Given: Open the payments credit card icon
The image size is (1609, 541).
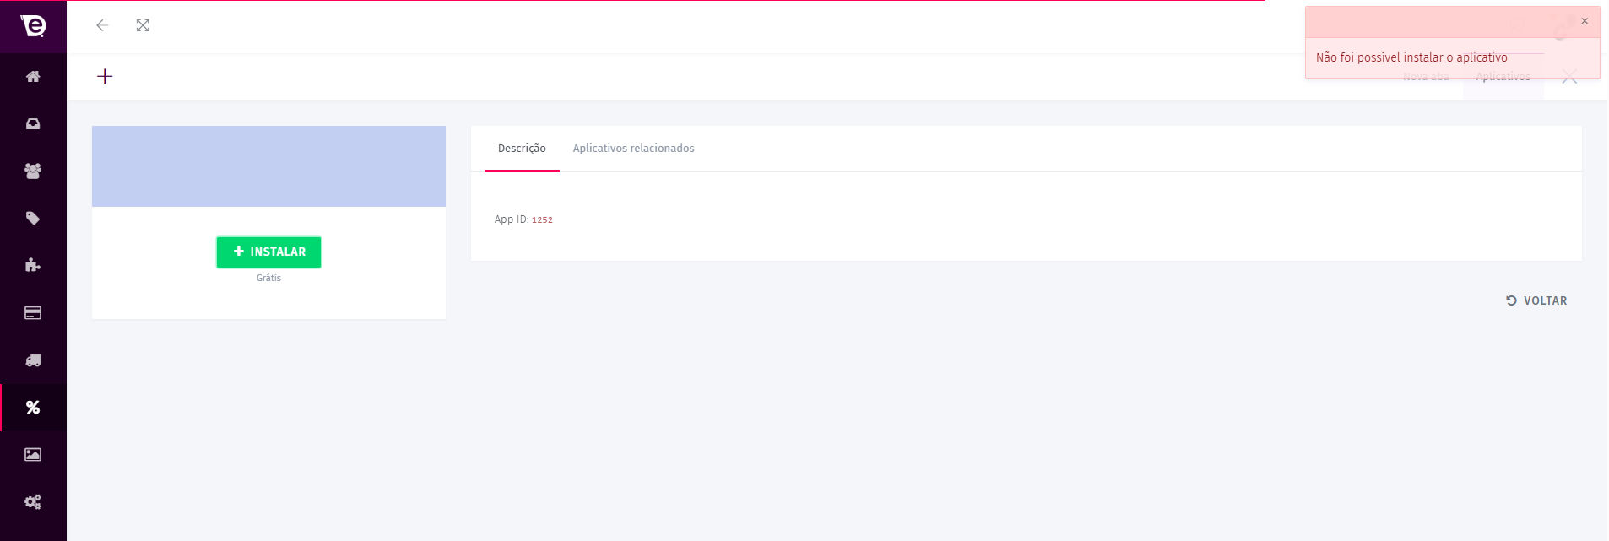Looking at the screenshot, I should pyautogui.click(x=33, y=313).
